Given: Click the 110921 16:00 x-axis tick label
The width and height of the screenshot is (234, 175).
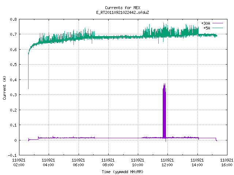Looking at the screenshot, I should (x=227, y=163).
